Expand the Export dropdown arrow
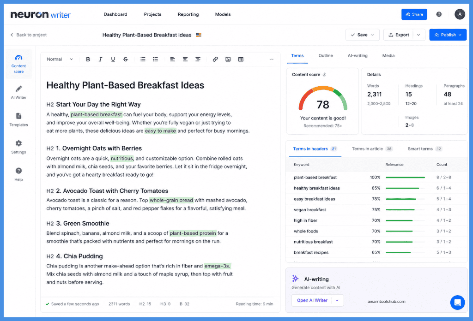Image resolution: width=473 pixels, height=321 pixels. pos(418,35)
